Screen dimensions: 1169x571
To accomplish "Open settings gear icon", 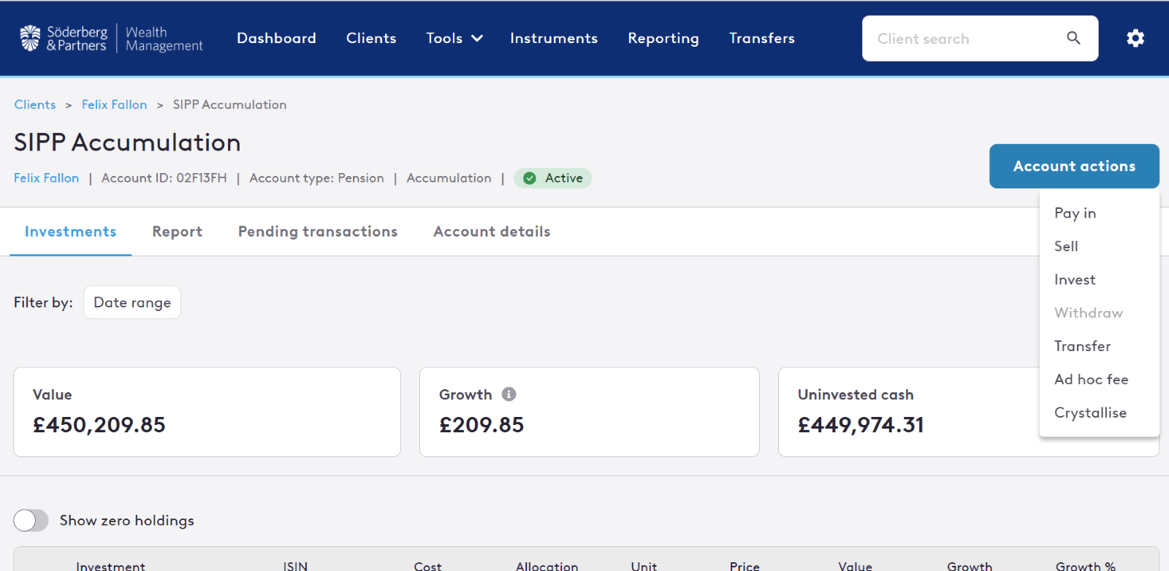I will click(x=1135, y=38).
